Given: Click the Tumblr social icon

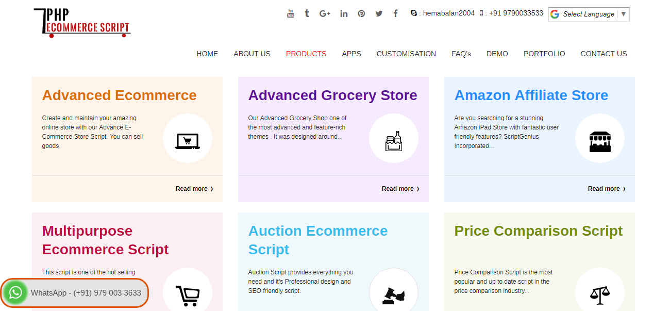Looking at the screenshot, I should (307, 13).
